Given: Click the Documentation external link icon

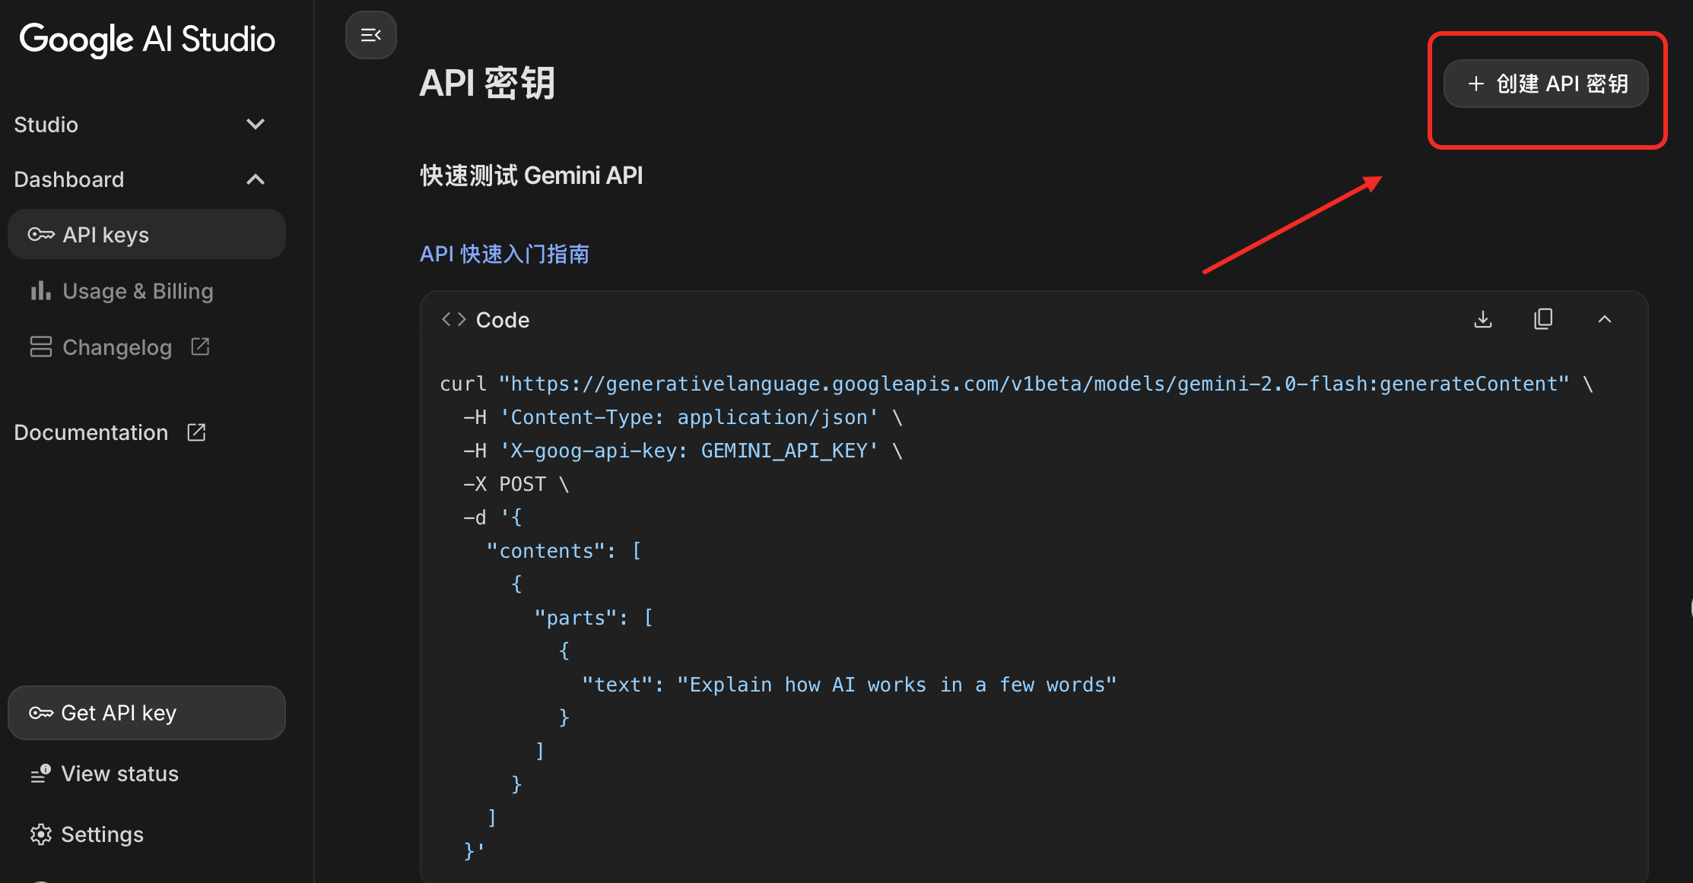Looking at the screenshot, I should coord(196,432).
